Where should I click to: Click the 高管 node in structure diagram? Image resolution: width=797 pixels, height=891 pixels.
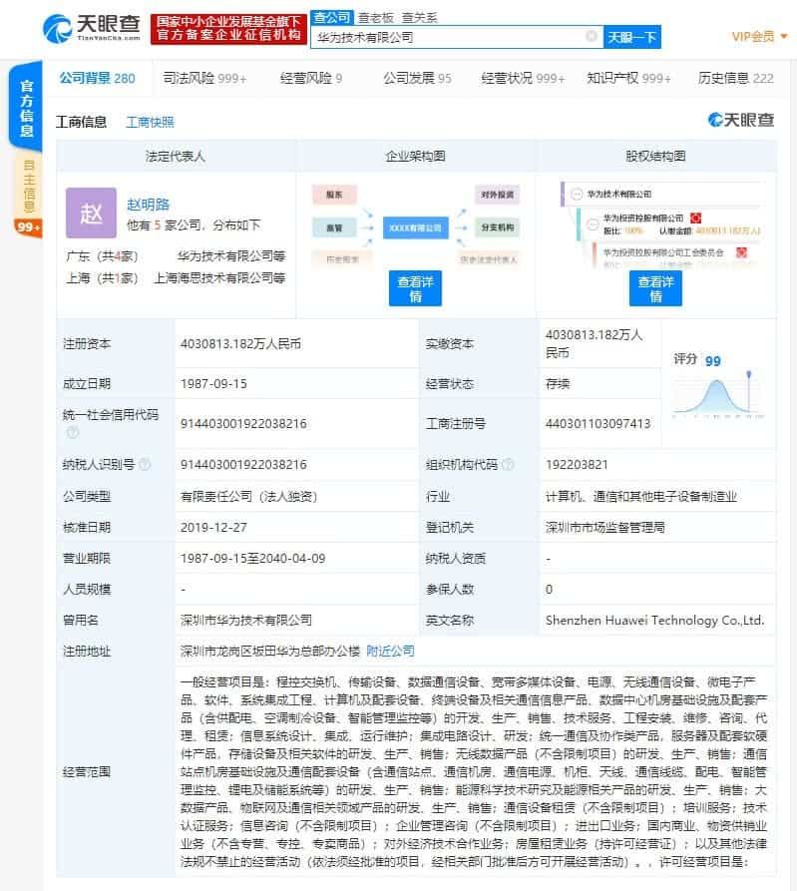(x=334, y=227)
